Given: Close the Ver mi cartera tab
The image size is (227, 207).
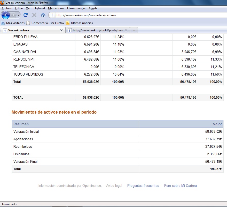Looking at the screenshot, I should point(61,30).
